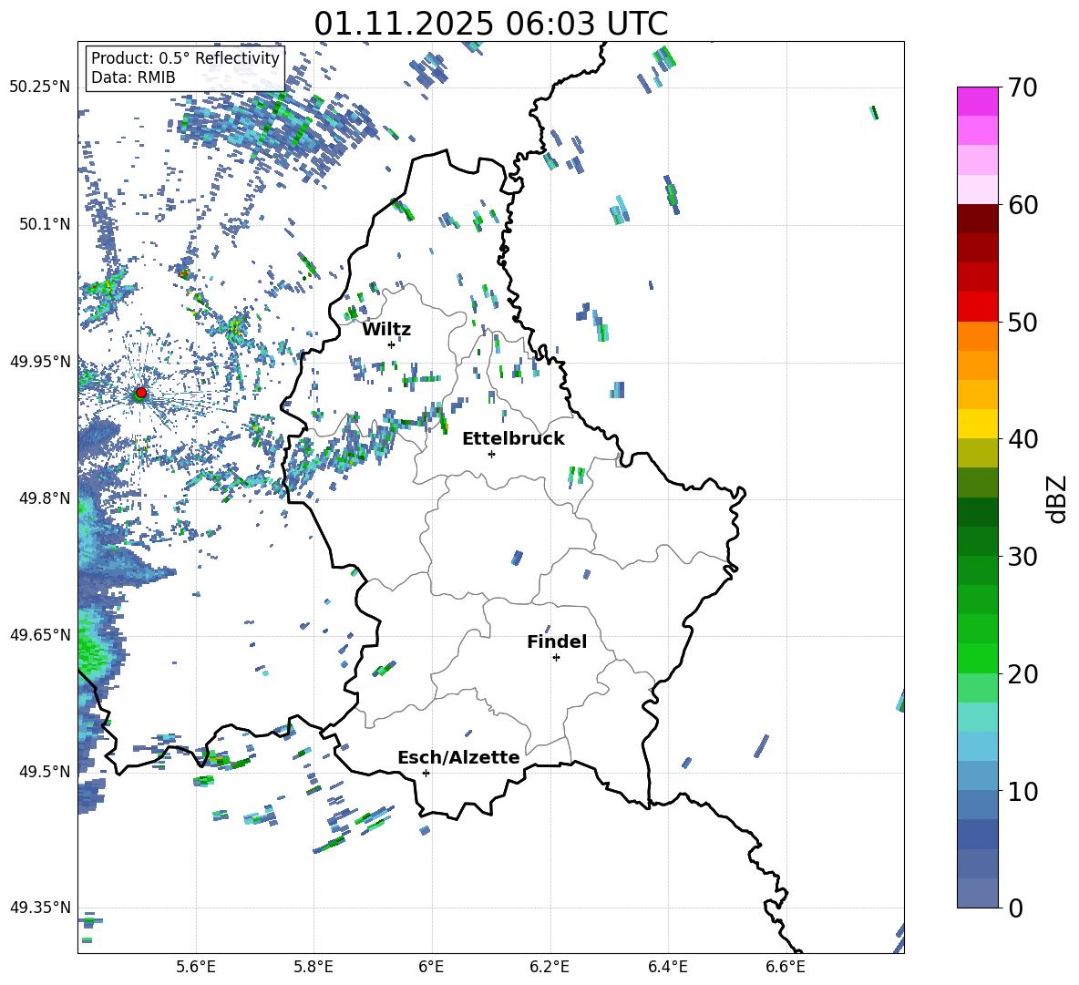This screenshot has width=1079, height=985.
Task: Click the 49.65°N latitude label
Action: (40, 634)
